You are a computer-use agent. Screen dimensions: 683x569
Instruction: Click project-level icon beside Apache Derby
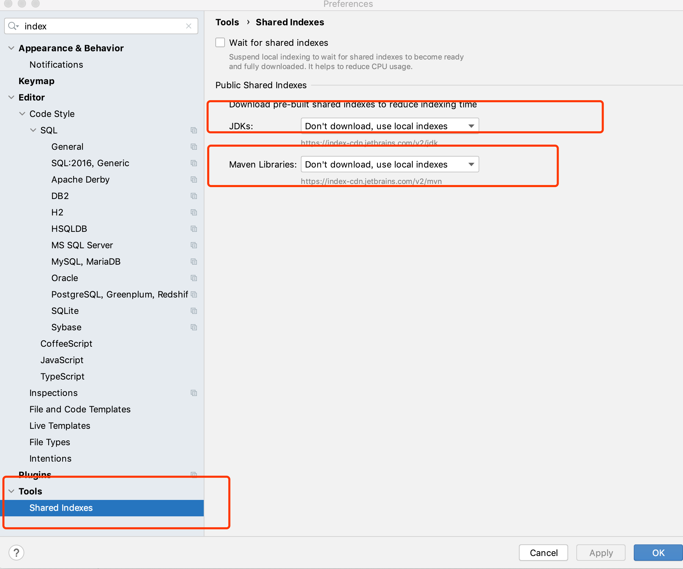pyautogui.click(x=194, y=180)
